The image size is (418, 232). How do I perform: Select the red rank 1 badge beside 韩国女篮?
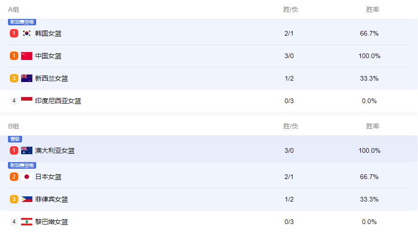tap(14, 33)
